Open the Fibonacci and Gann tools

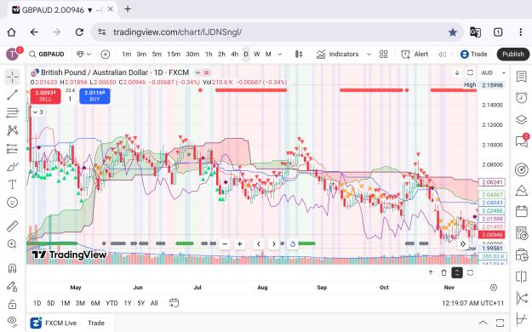12,112
